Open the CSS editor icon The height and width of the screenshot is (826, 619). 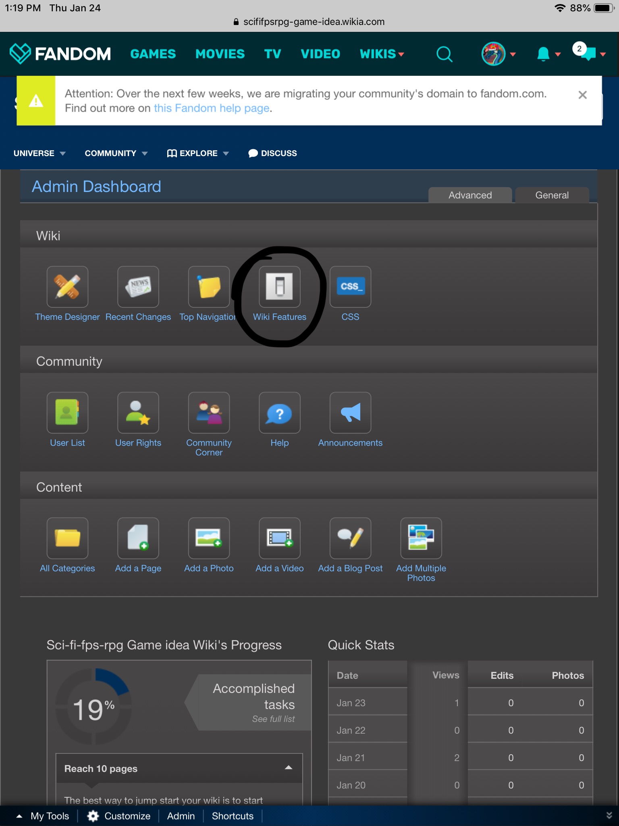pyautogui.click(x=350, y=287)
